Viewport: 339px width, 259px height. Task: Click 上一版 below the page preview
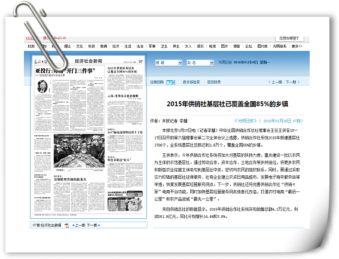coord(80,226)
